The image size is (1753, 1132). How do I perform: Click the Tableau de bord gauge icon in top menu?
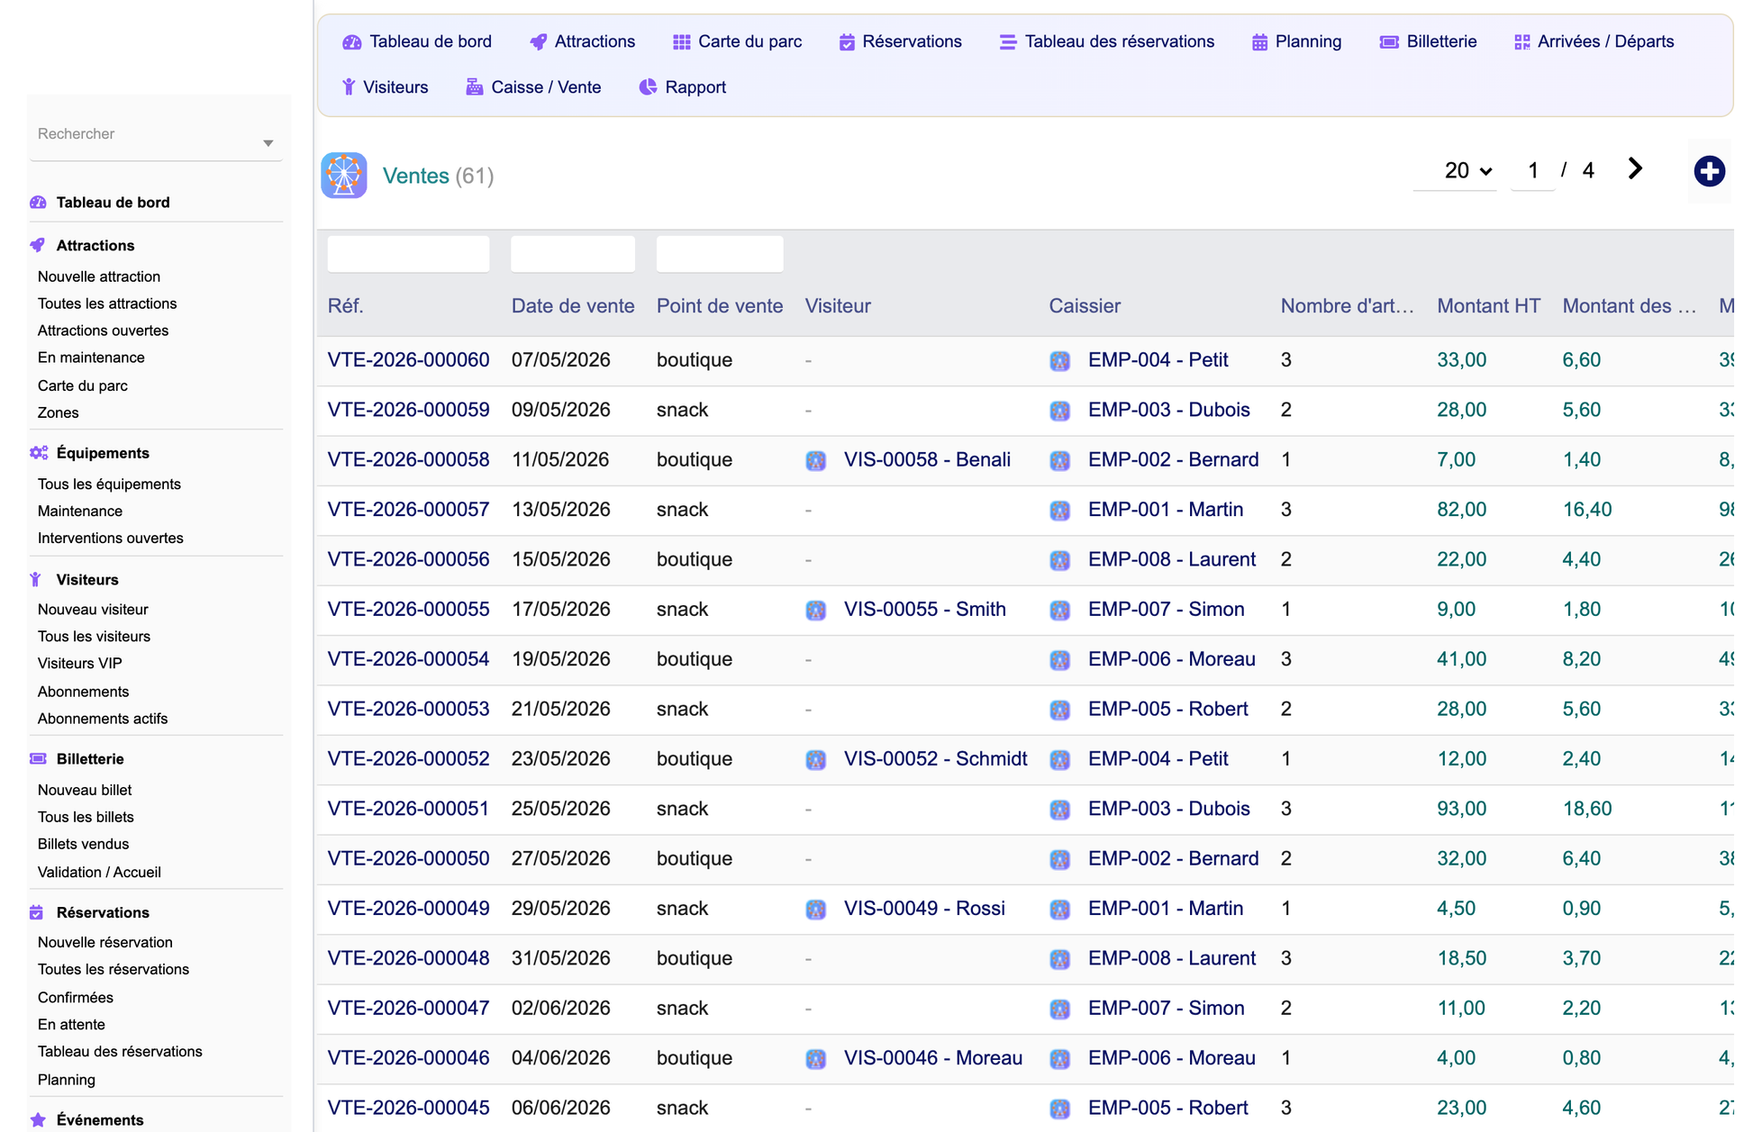(351, 42)
